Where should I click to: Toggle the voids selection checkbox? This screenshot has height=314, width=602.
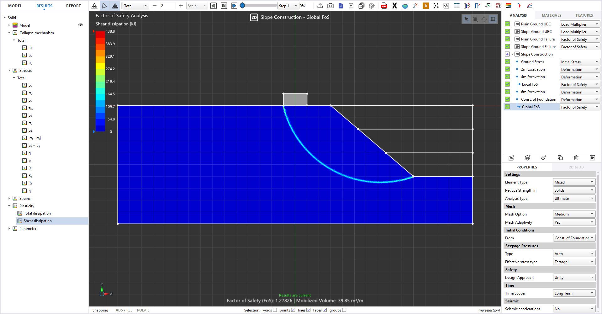275,310
